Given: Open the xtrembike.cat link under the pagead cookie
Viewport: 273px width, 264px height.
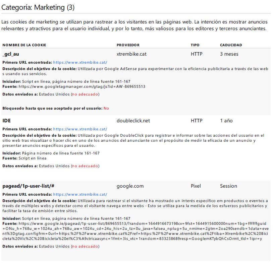Looking at the screenshot, I should [80, 194].
